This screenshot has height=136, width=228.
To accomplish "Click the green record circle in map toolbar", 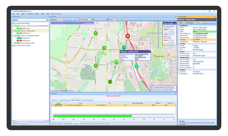I will [108, 20].
